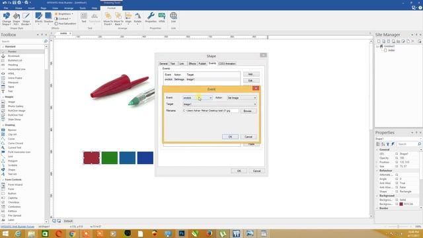Select Bulleted List in Toolbox
This screenshot has height=238, width=423.
tap(15, 60)
